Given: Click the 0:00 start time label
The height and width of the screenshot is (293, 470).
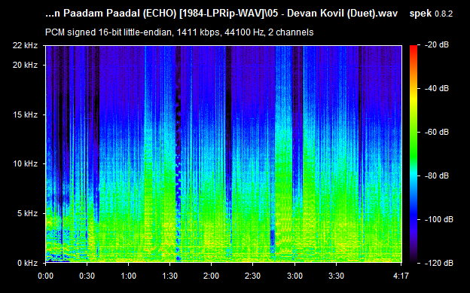Looking at the screenshot, I should (x=45, y=276).
